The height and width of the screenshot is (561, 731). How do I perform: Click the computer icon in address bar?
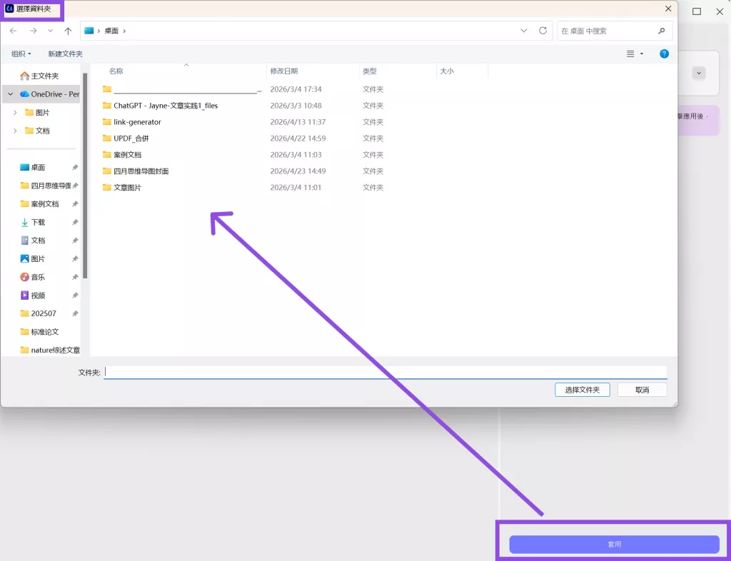click(x=89, y=31)
